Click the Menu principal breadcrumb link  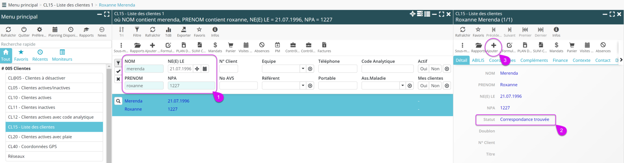click(23, 5)
